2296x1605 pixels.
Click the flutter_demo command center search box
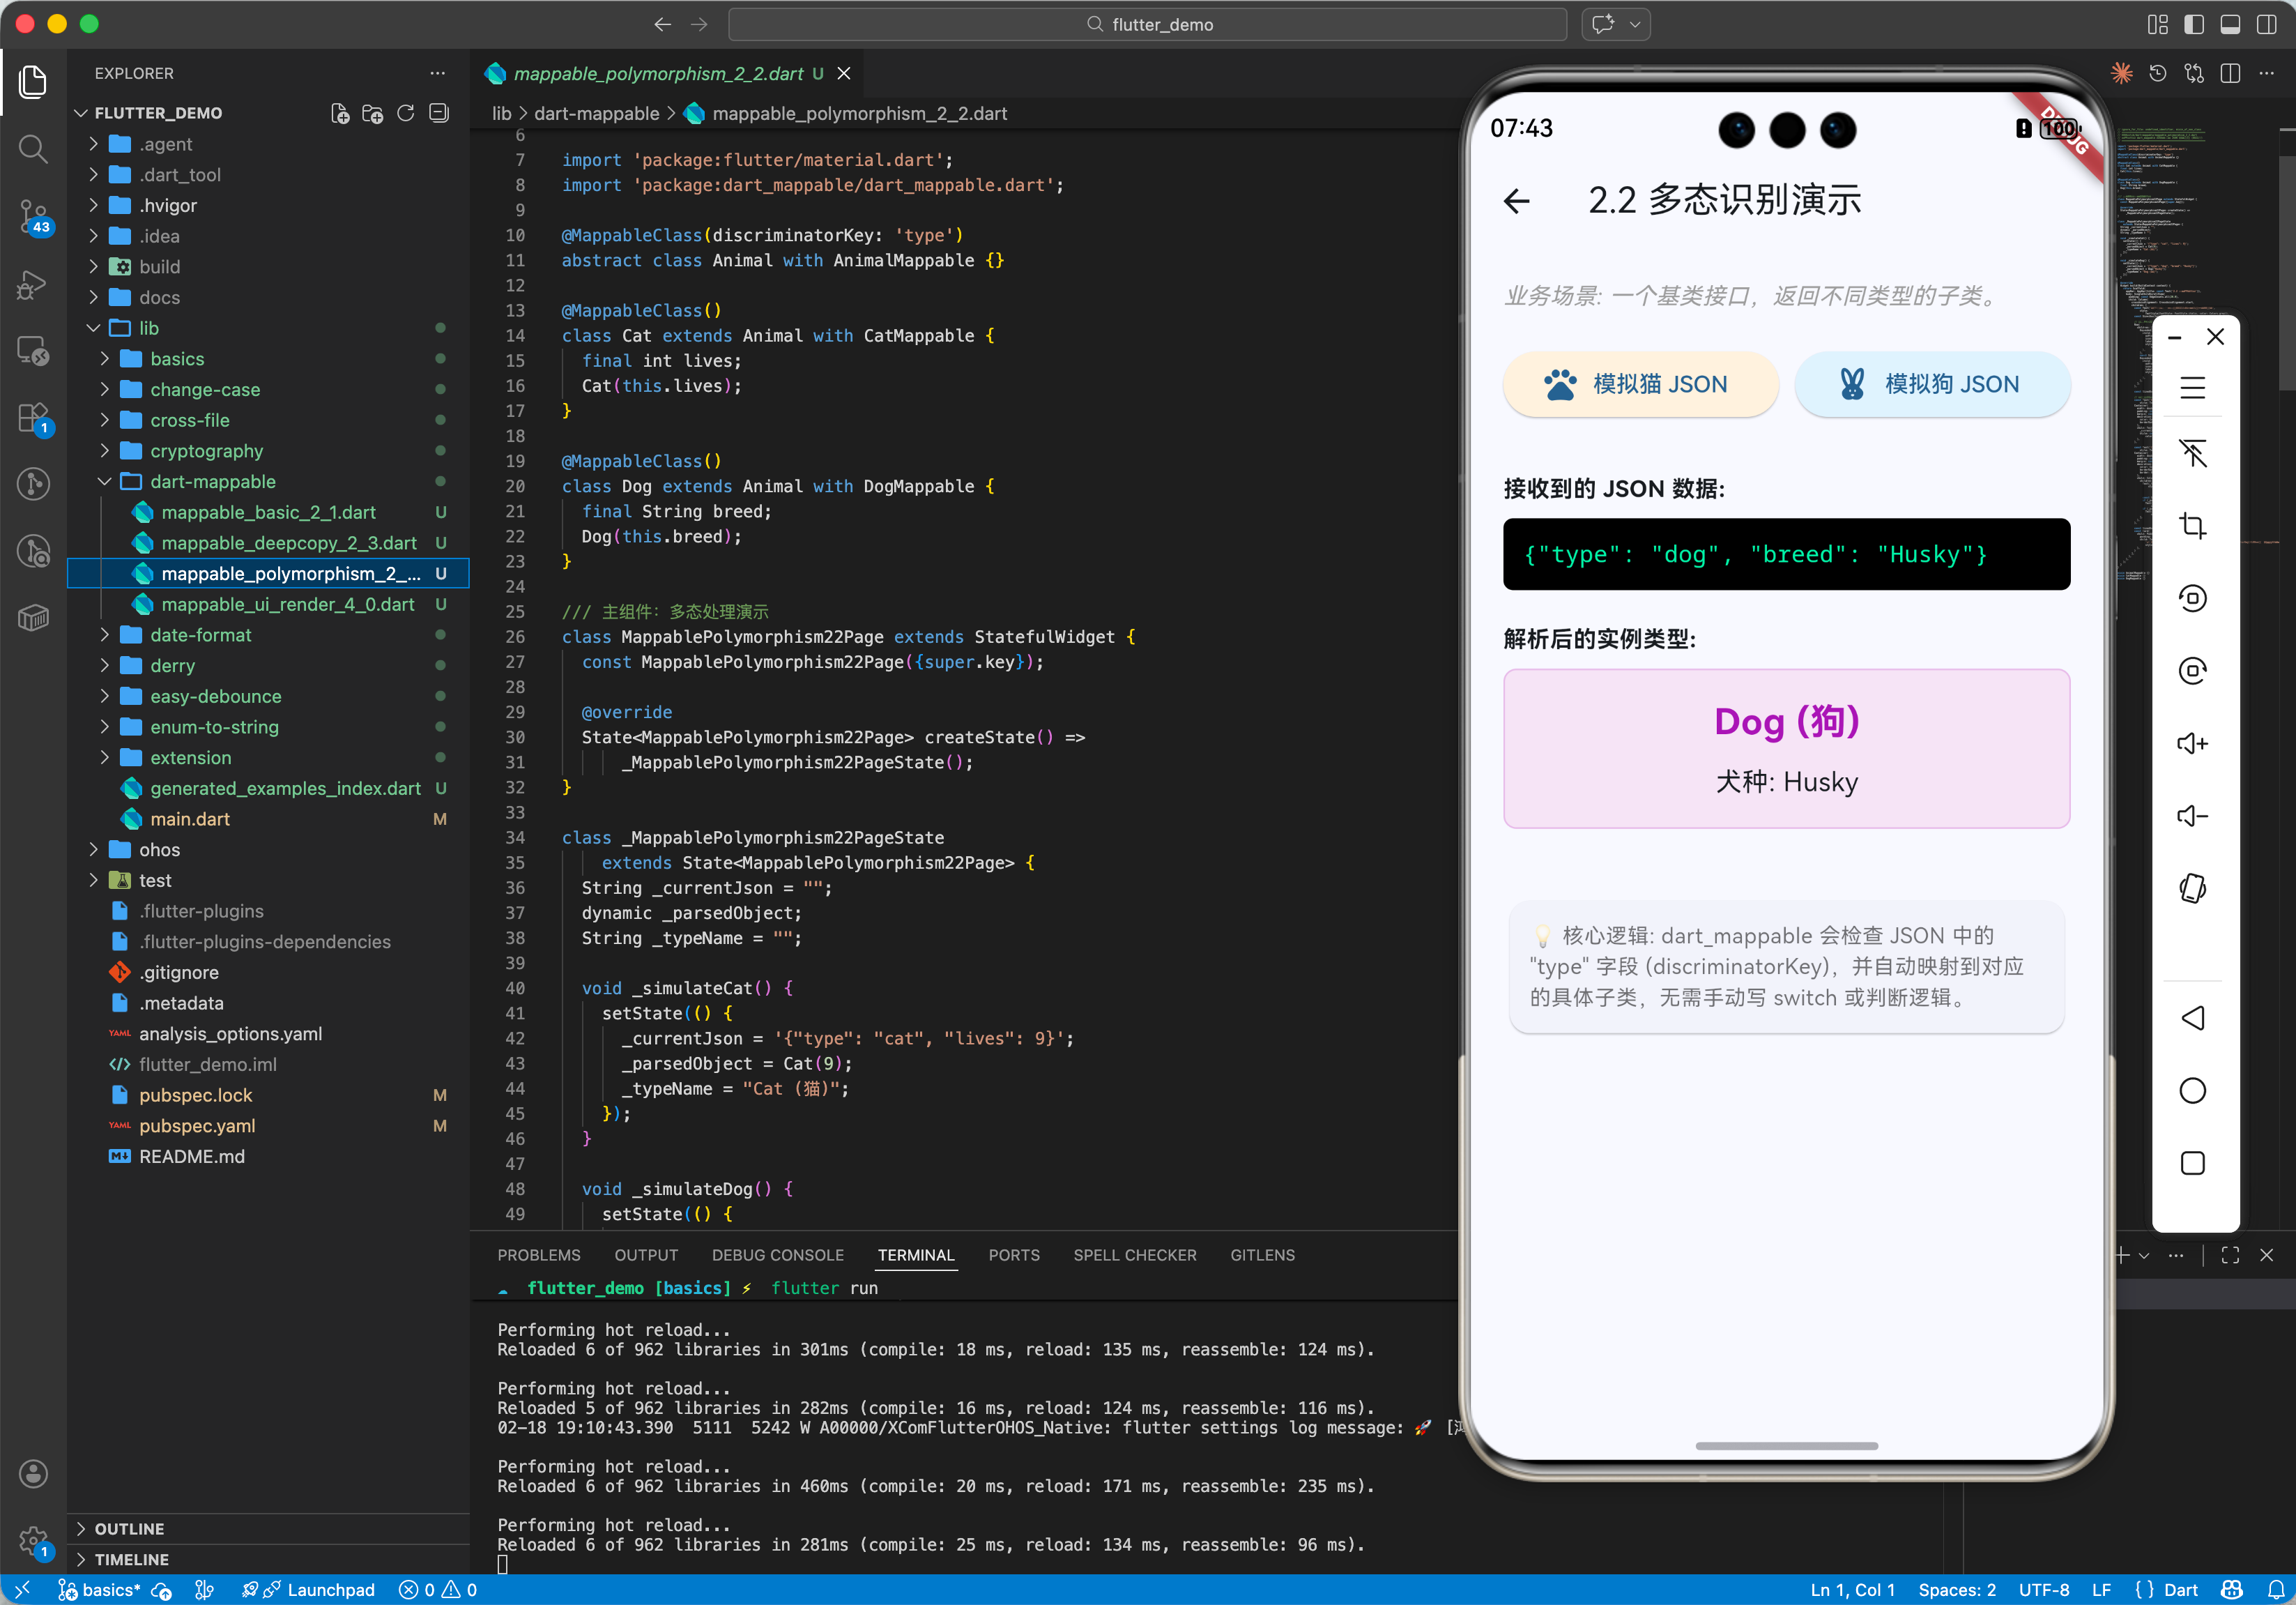pos(1147,24)
